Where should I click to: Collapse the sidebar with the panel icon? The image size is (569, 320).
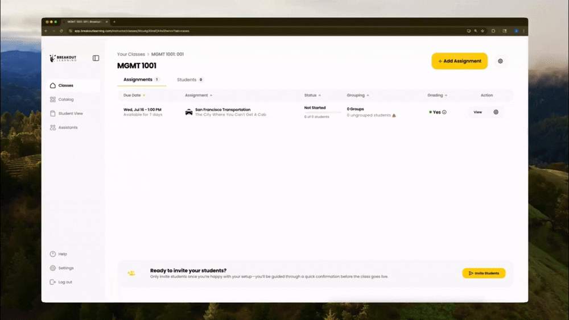click(x=96, y=58)
